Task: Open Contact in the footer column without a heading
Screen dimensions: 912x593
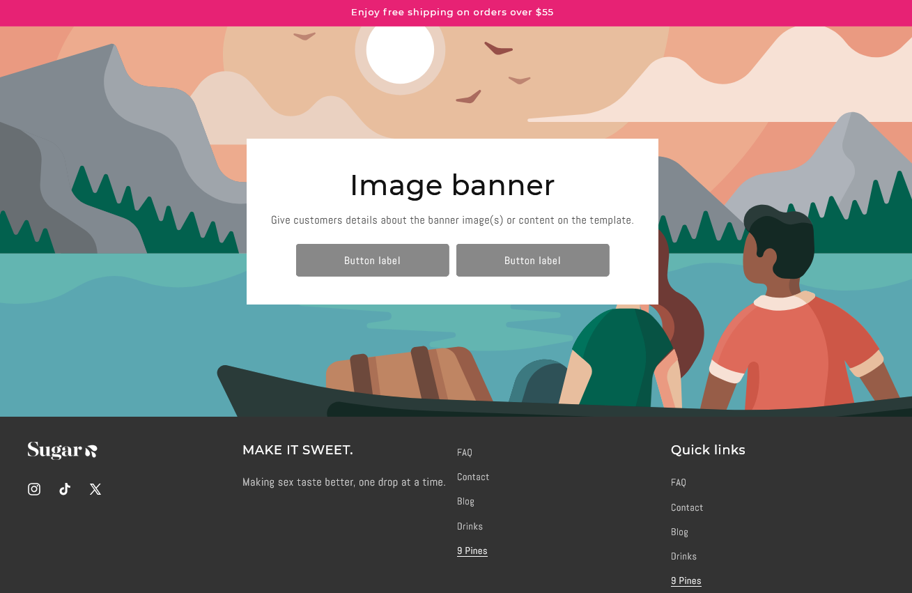Action: pyautogui.click(x=473, y=477)
